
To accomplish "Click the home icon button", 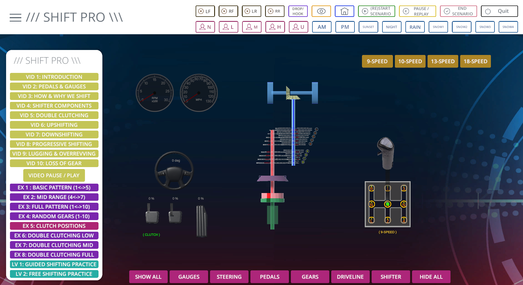I will 344,11.
